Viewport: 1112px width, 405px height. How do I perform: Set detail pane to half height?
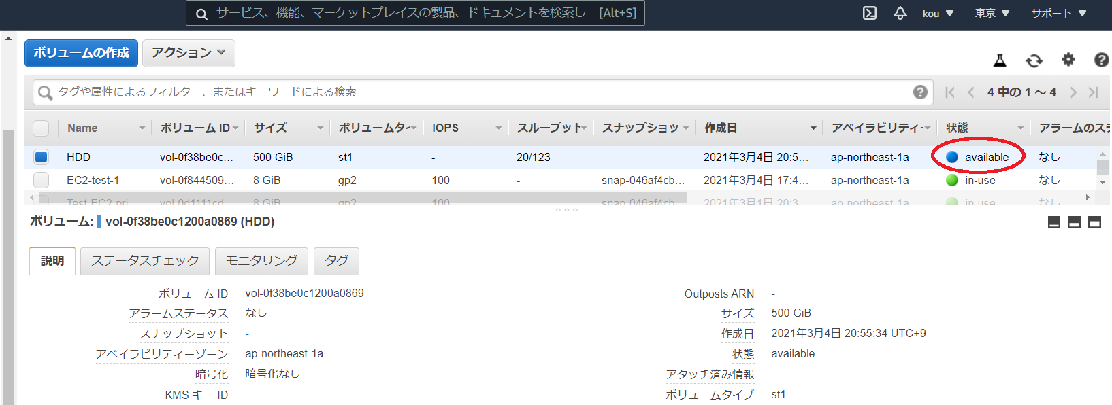pyautogui.click(x=1075, y=222)
